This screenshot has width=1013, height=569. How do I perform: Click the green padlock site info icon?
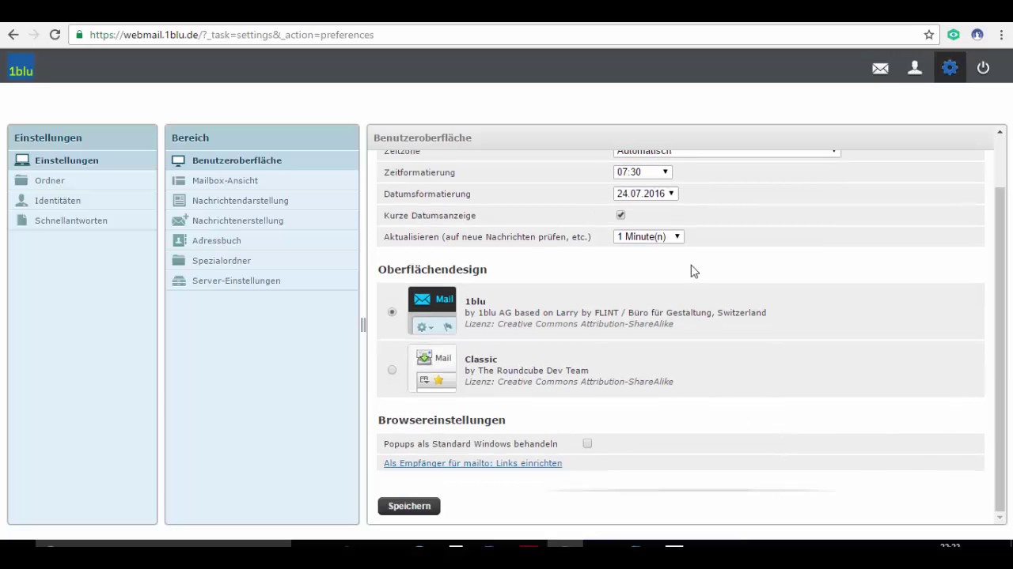click(78, 35)
